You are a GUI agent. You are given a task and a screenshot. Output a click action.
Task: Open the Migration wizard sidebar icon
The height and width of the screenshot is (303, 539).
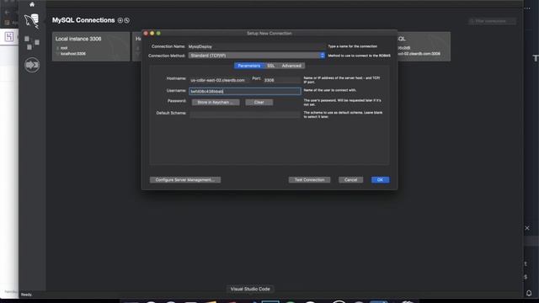pyautogui.click(x=32, y=65)
